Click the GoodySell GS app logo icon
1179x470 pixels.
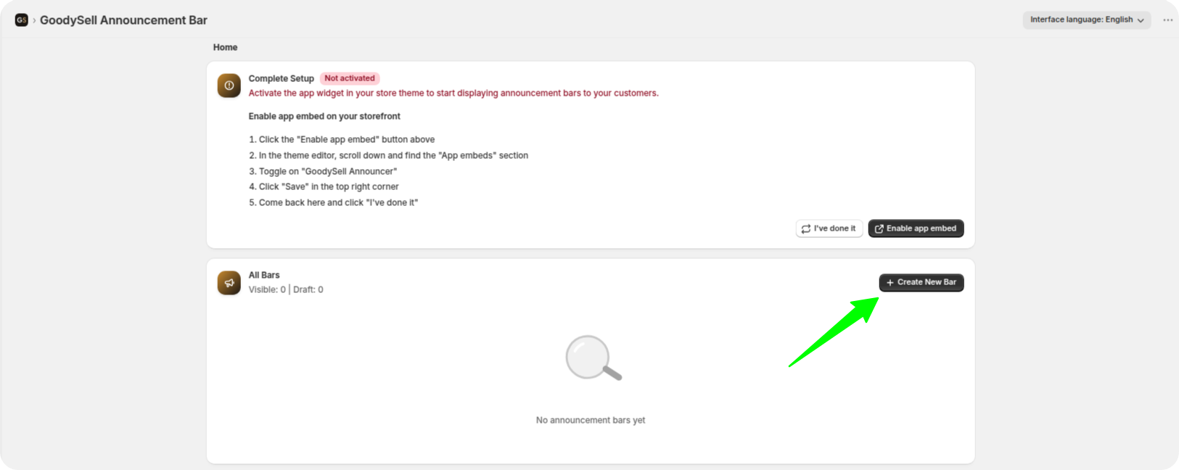click(22, 20)
